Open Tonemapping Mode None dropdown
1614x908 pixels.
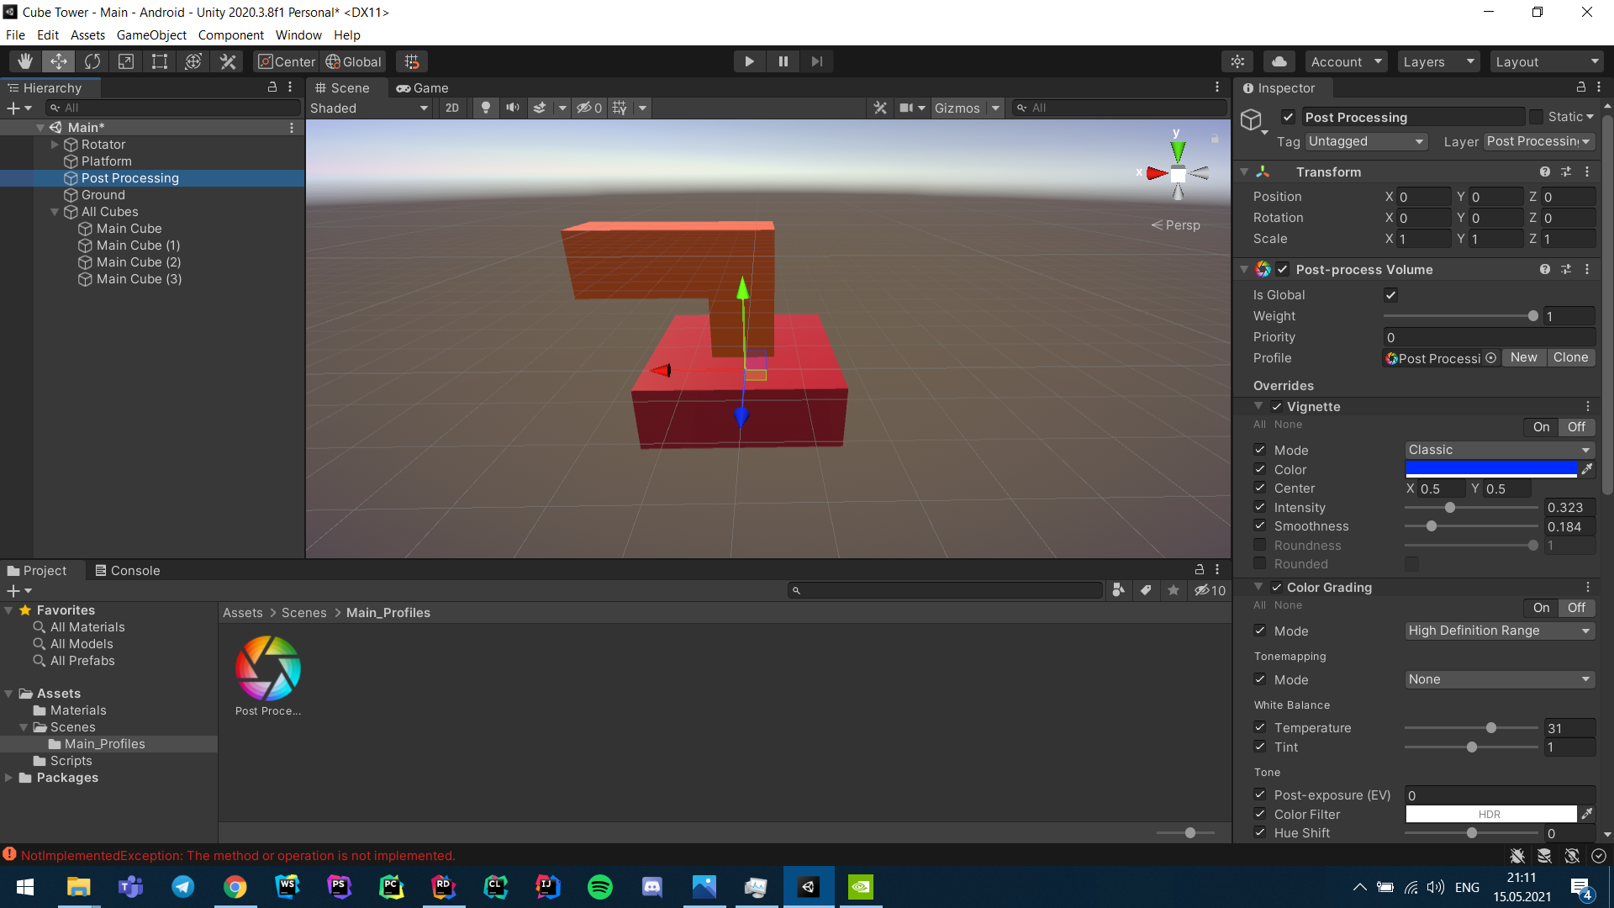pos(1500,679)
